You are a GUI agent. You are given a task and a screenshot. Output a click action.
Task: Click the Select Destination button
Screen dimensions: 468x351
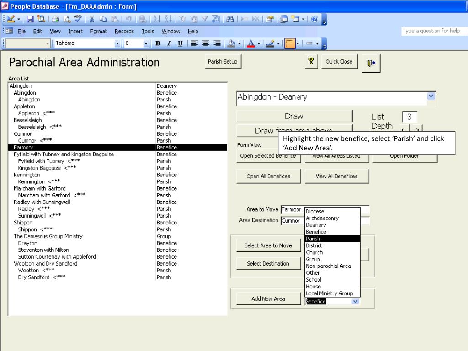(x=268, y=264)
